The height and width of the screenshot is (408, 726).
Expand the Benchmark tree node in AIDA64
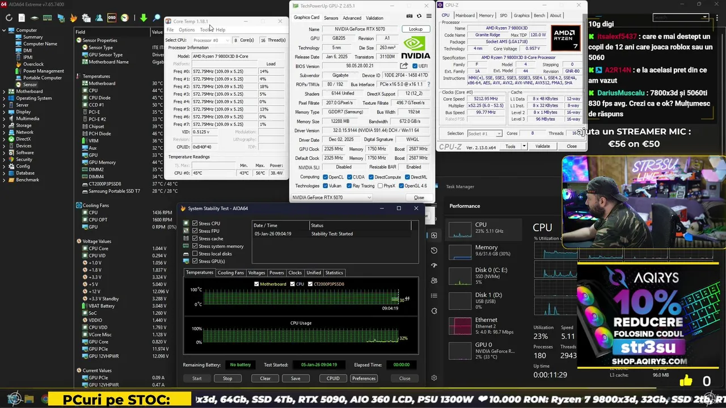5,180
